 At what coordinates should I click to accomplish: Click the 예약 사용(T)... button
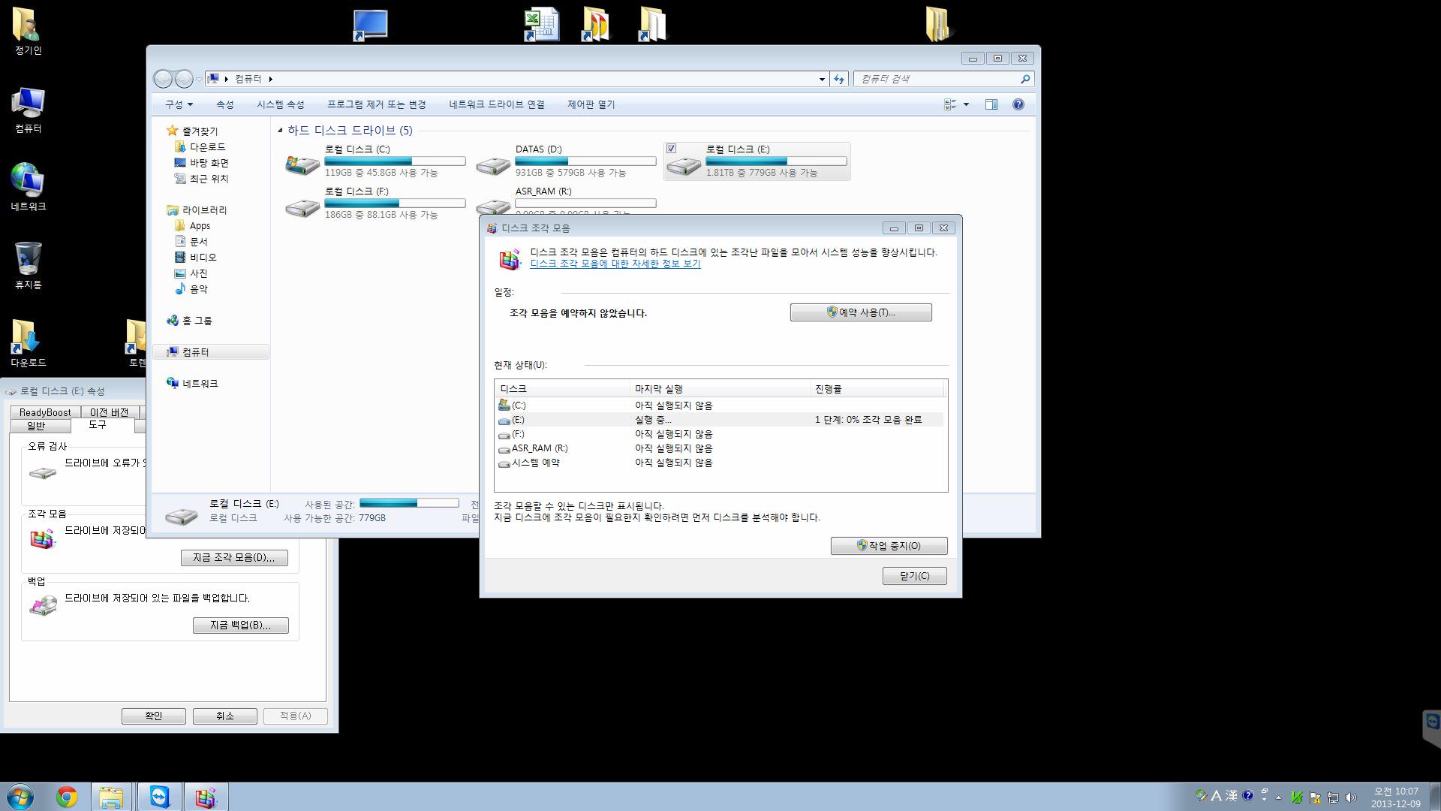[x=861, y=312]
